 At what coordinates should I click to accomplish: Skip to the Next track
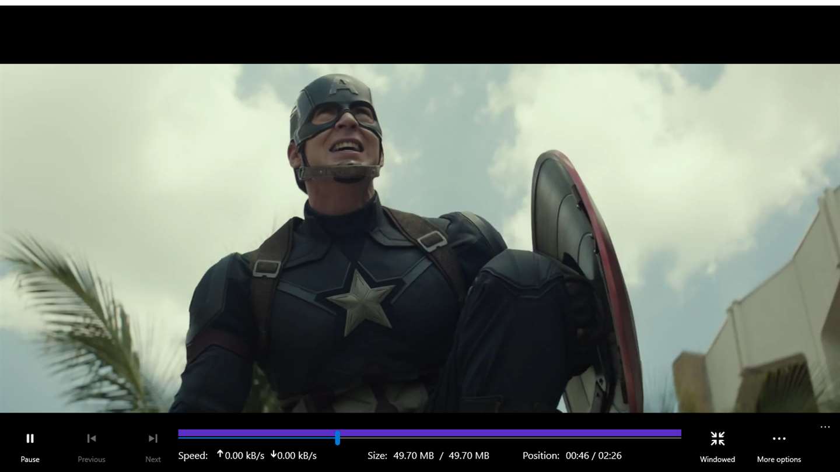click(x=153, y=446)
